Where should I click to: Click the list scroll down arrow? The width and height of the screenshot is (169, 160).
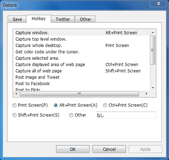pyautogui.click(x=153, y=88)
